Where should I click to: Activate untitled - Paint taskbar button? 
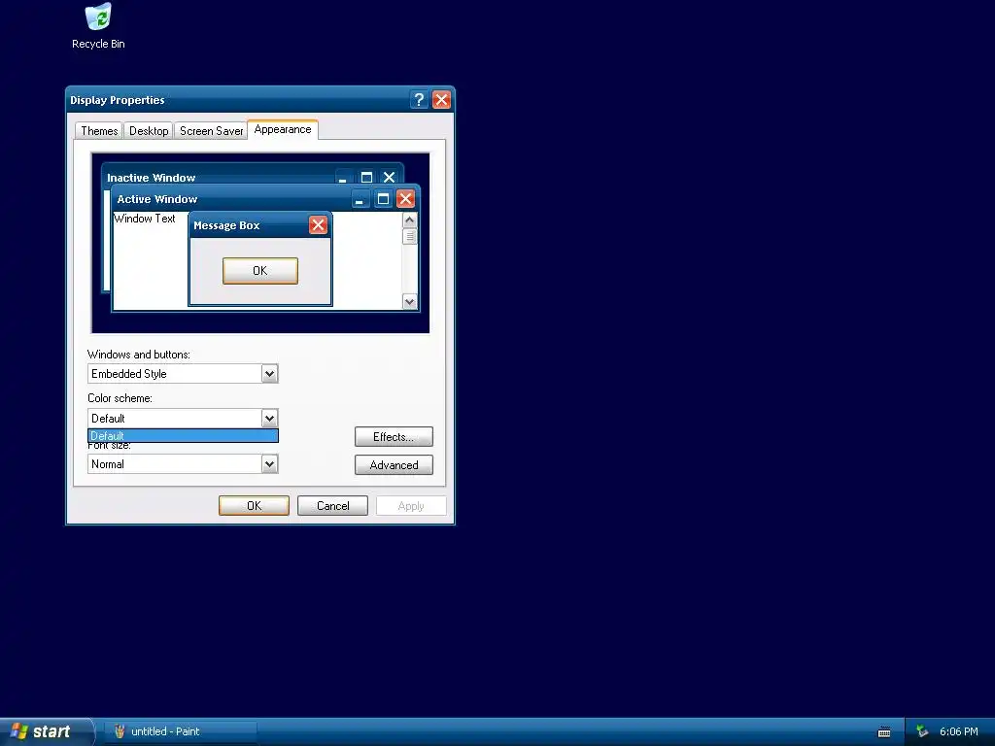181,731
